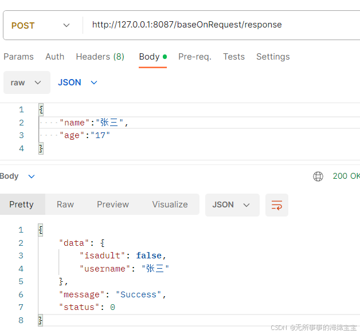Viewport: 360px width, 334px height.
Task: Click the green dot on Body tab
Action: tap(165, 57)
